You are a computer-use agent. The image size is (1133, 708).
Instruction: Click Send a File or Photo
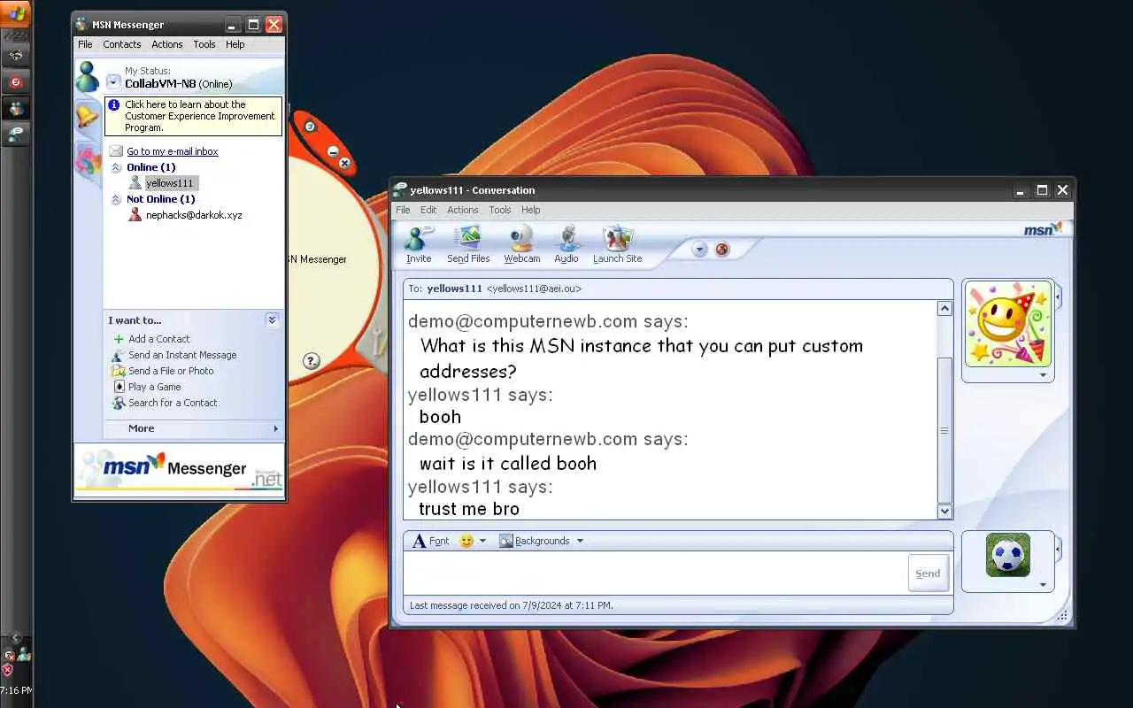point(171,371)
